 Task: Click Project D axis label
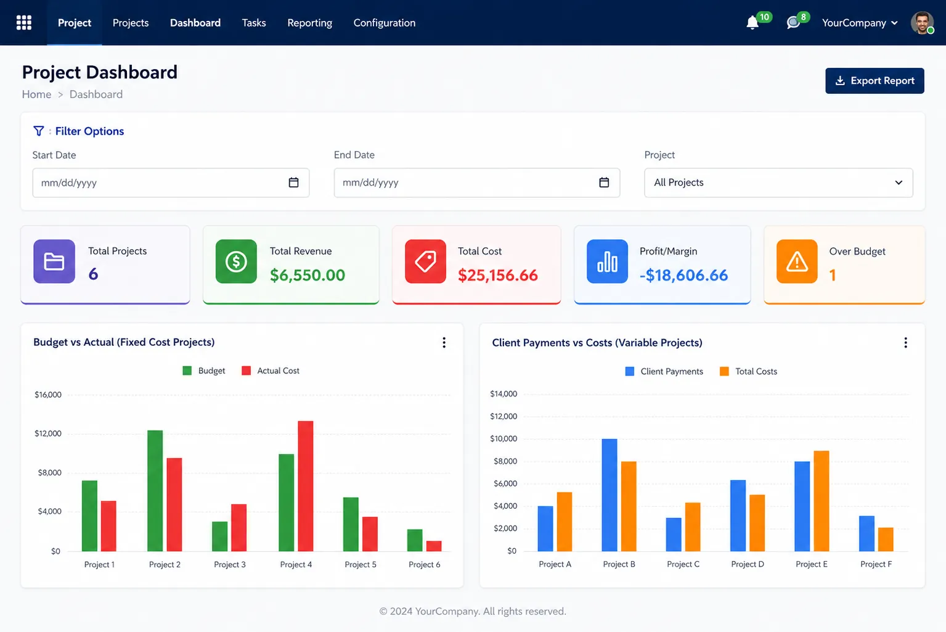[748, 564]
